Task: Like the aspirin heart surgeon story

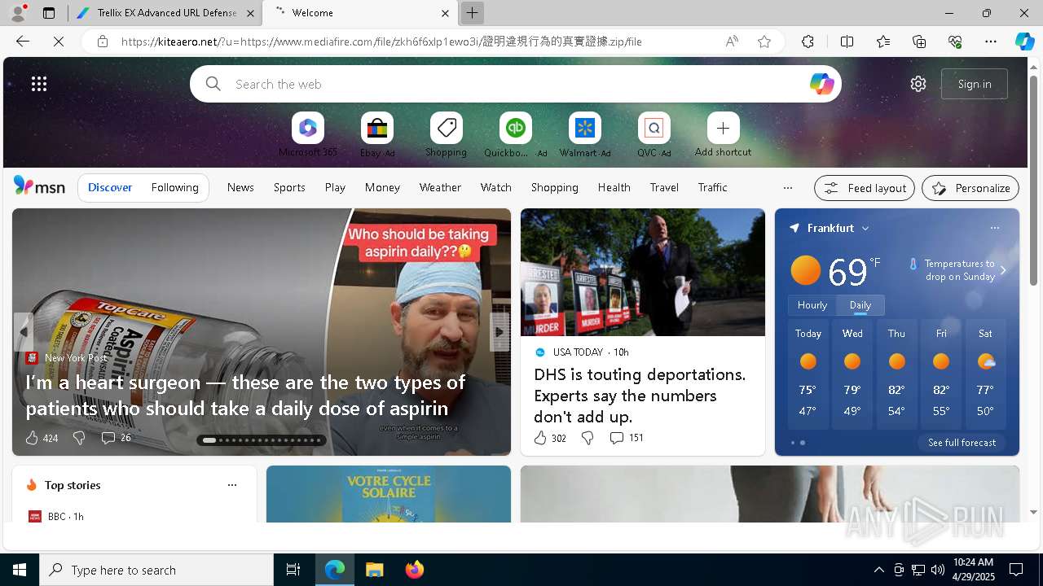Action: click(x=32, y=438)
